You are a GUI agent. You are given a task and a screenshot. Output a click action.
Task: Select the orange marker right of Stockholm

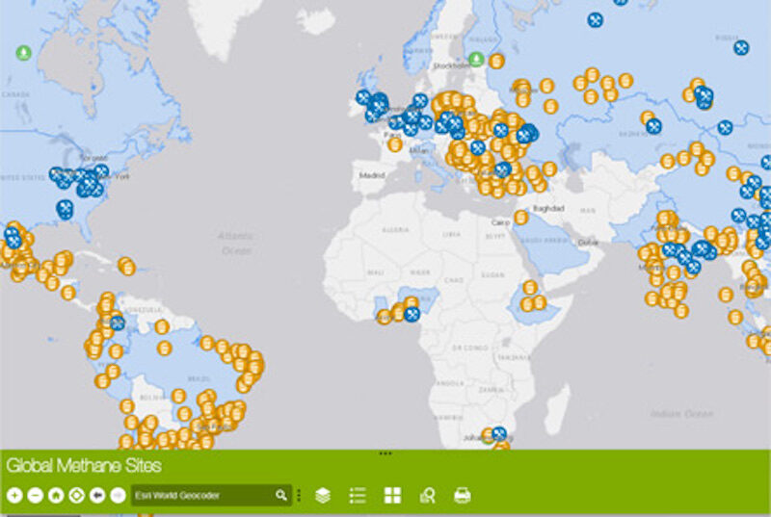click(496, 61)
